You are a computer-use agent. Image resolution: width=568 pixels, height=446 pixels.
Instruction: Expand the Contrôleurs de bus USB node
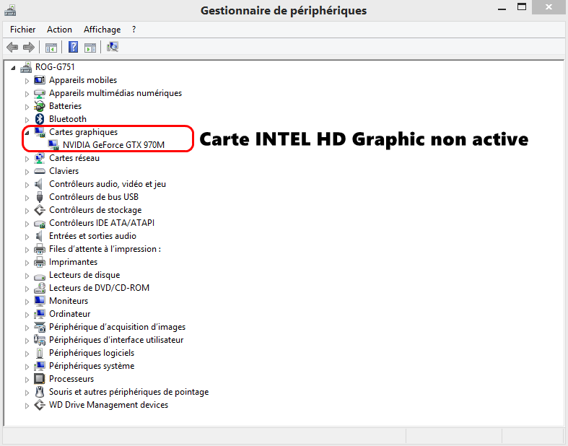[x=27, y=197]
